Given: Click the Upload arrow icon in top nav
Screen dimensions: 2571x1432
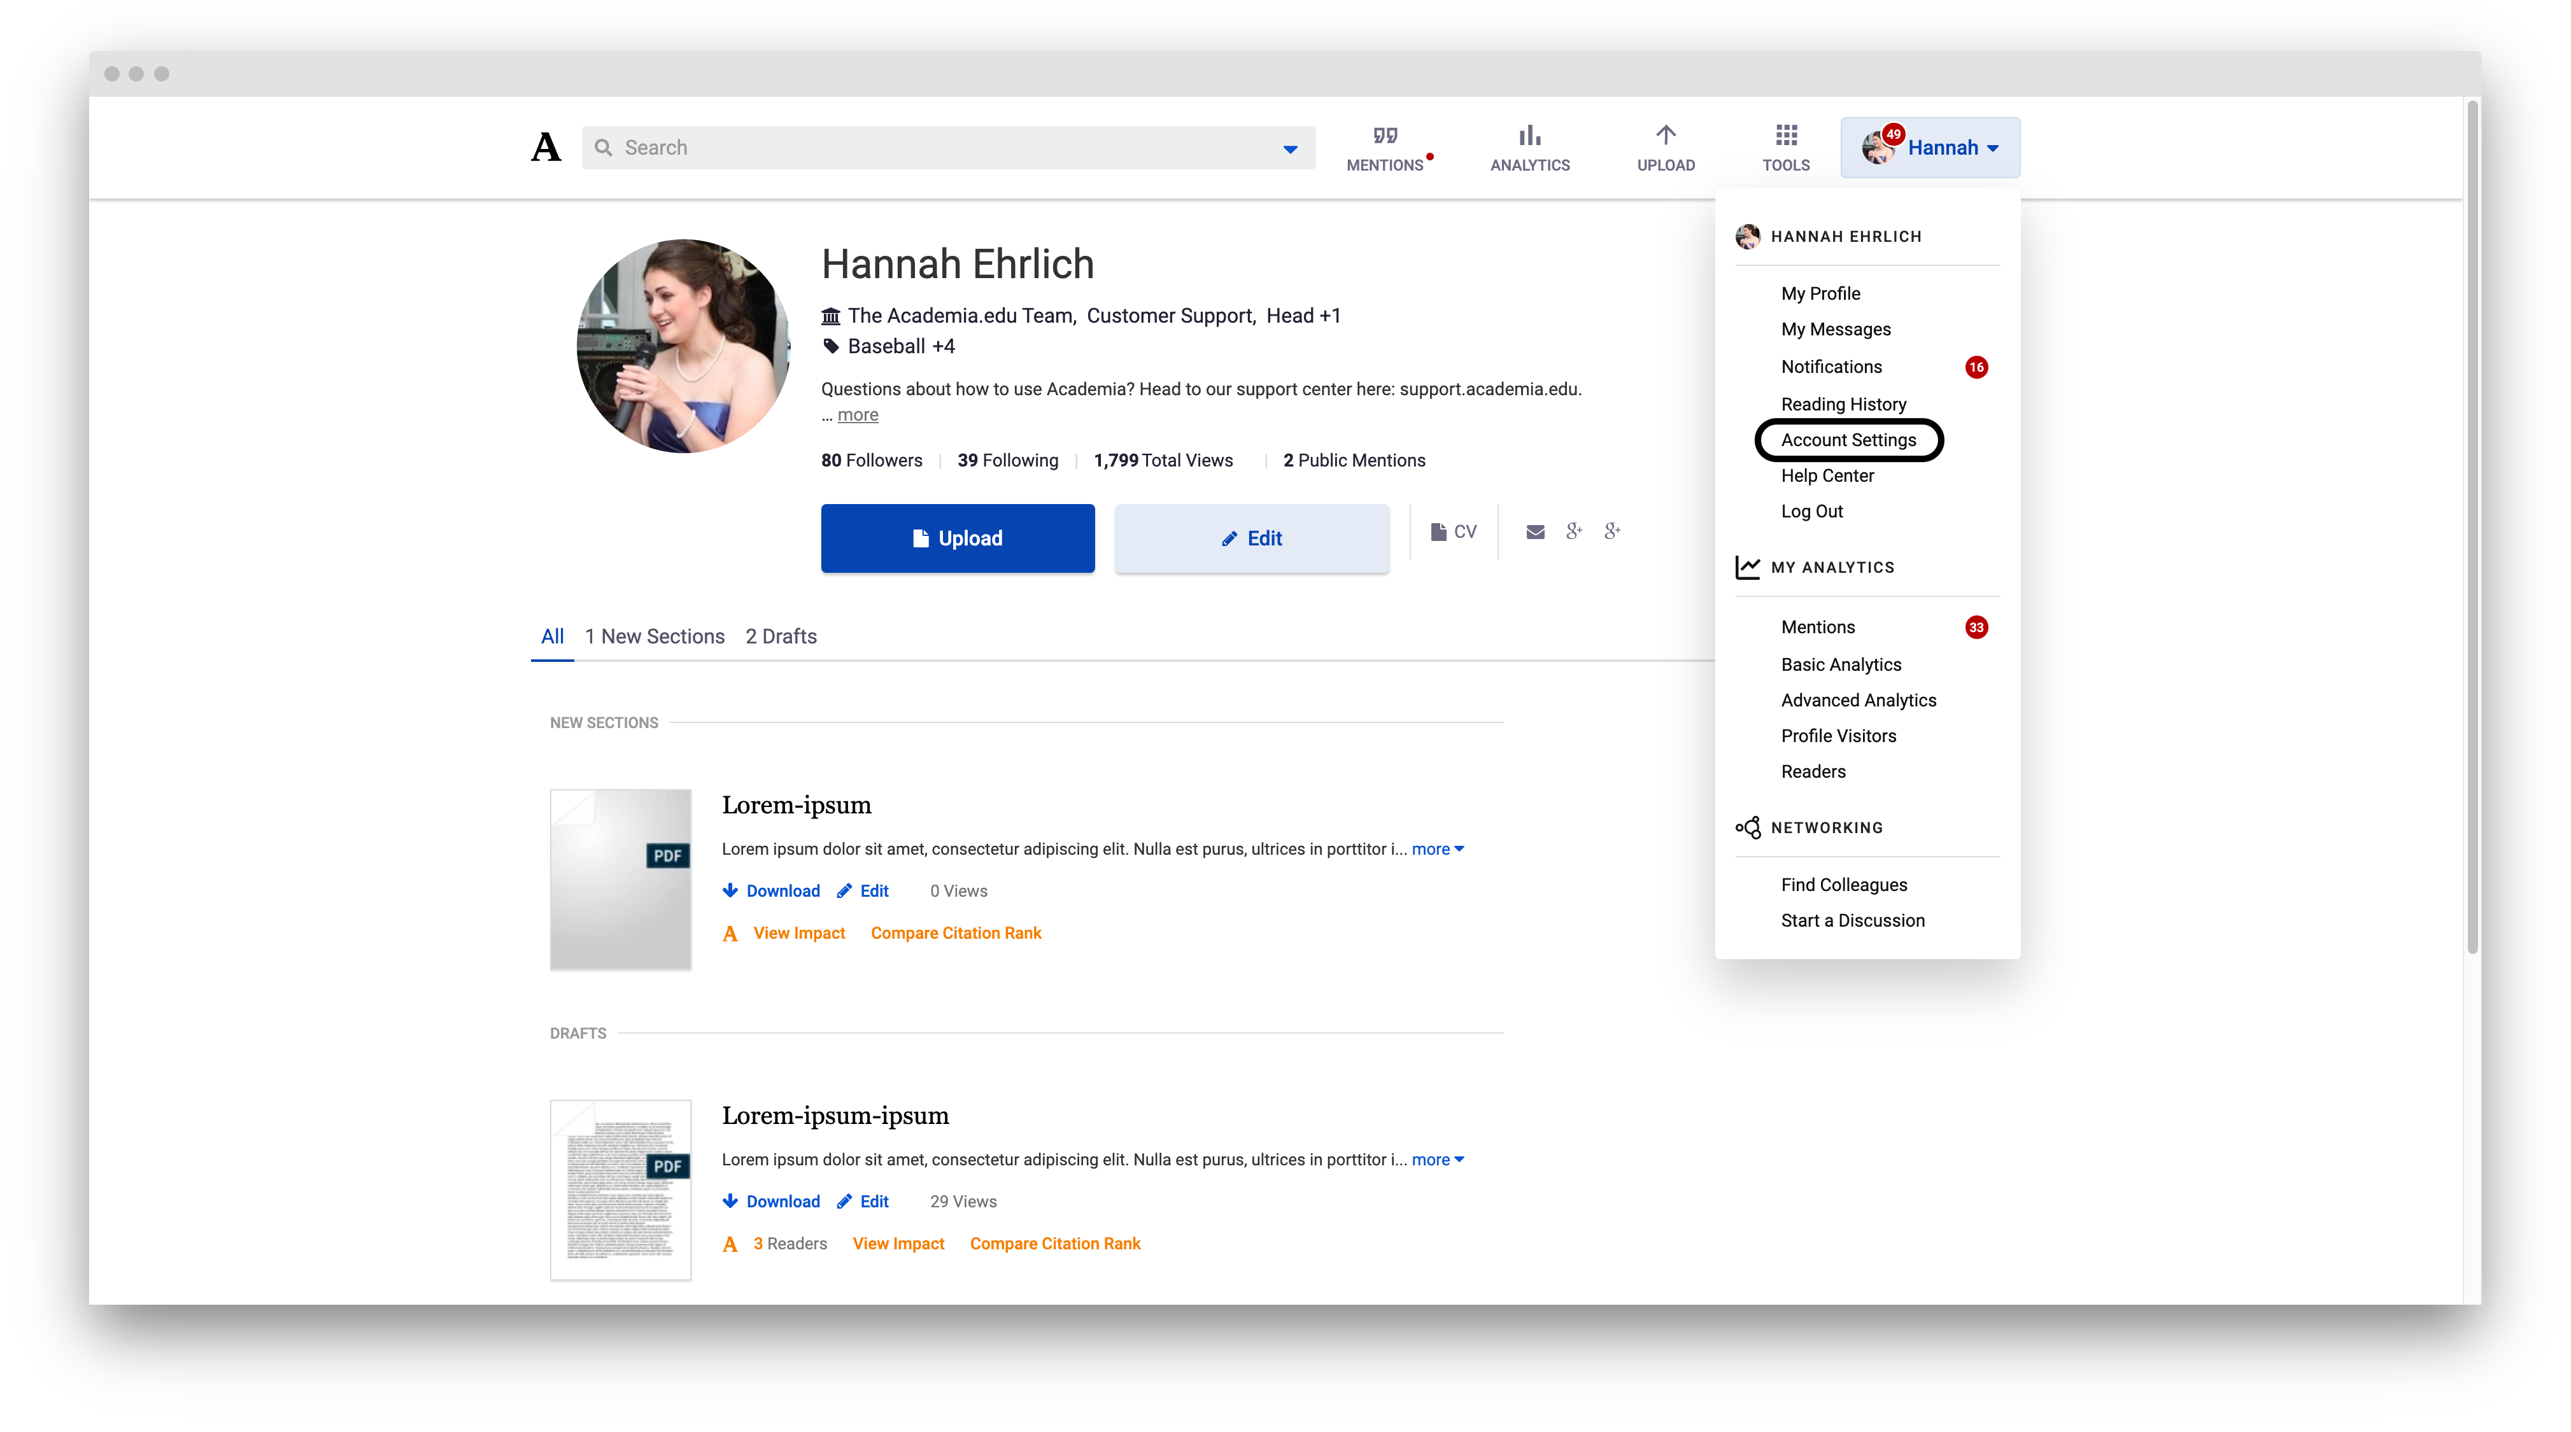Looking at the screenshot, I should click(x=1666, y=135).
